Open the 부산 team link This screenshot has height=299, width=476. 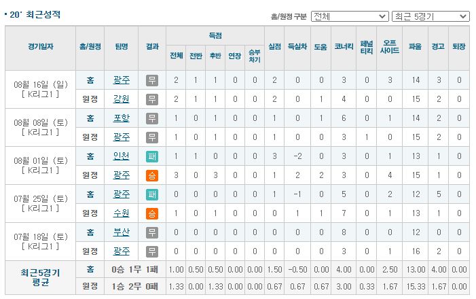coord(121,232)
